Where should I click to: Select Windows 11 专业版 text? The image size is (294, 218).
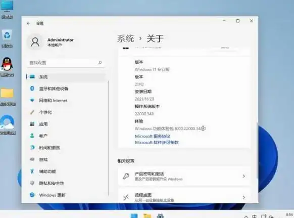[152, 69]
